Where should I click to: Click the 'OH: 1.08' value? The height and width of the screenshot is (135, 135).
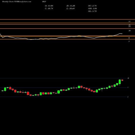tap(92, 9)
